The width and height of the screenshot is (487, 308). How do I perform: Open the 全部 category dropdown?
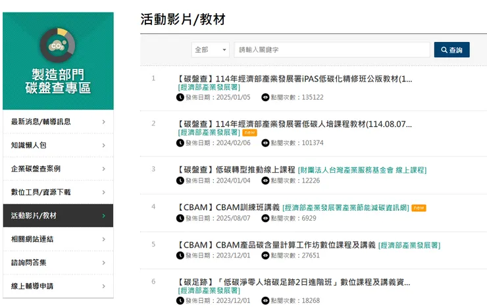(211, 50)
